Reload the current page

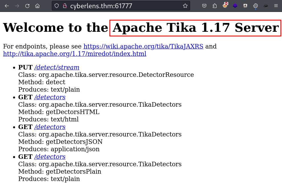tap(27, 6)
